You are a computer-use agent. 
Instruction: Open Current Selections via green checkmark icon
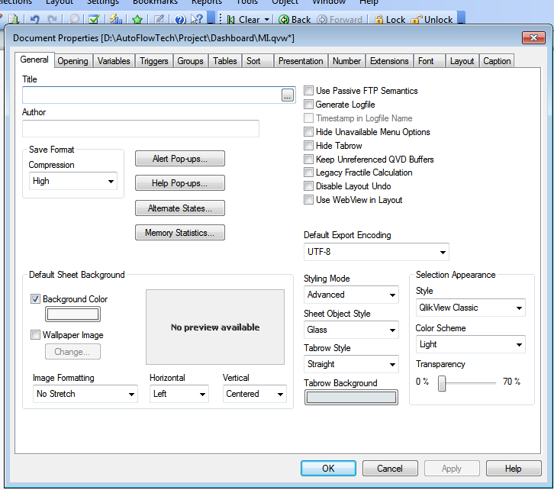[x=94, y=19]
